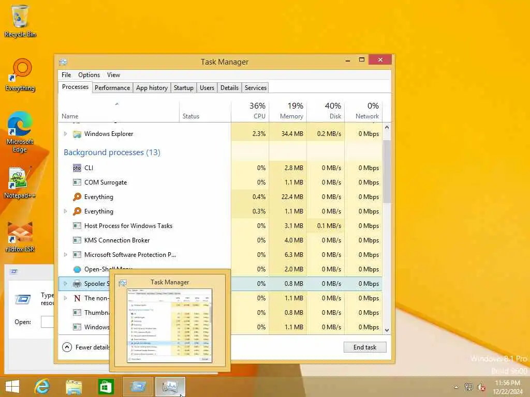Select the 'KMS Connection Broker' row name
This screenshot has height=397, width=530.
[117, 240]
